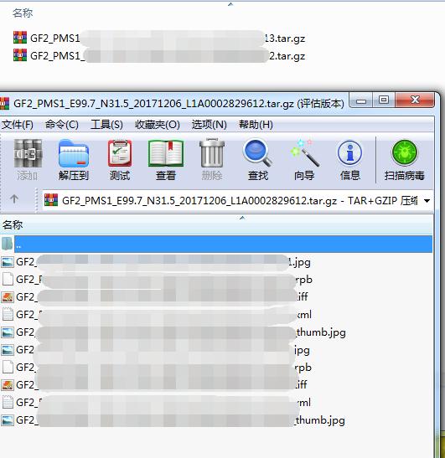Viewport: 445px width, 458px height.
Task: Start 扫描病毒 (Virus Scan) green bug icon
Action: coord(405,160)
